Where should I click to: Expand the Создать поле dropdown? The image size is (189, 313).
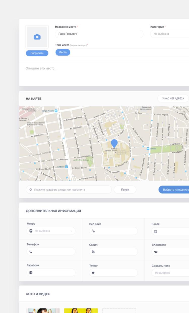point(170,273)
